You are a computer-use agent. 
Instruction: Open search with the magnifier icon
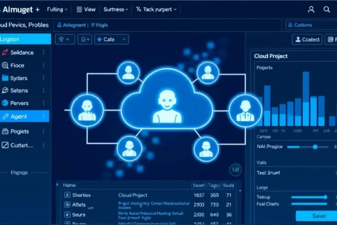coord(327,10)
